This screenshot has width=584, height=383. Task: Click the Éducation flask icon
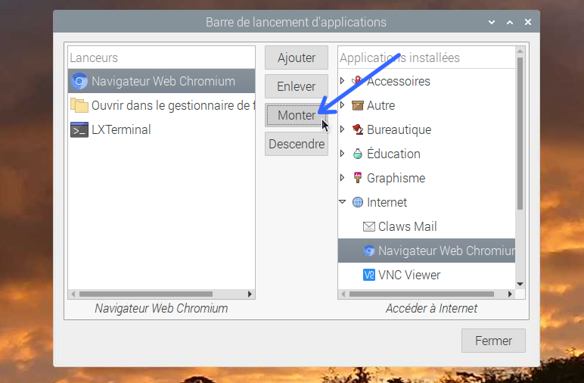pos(358,154)
